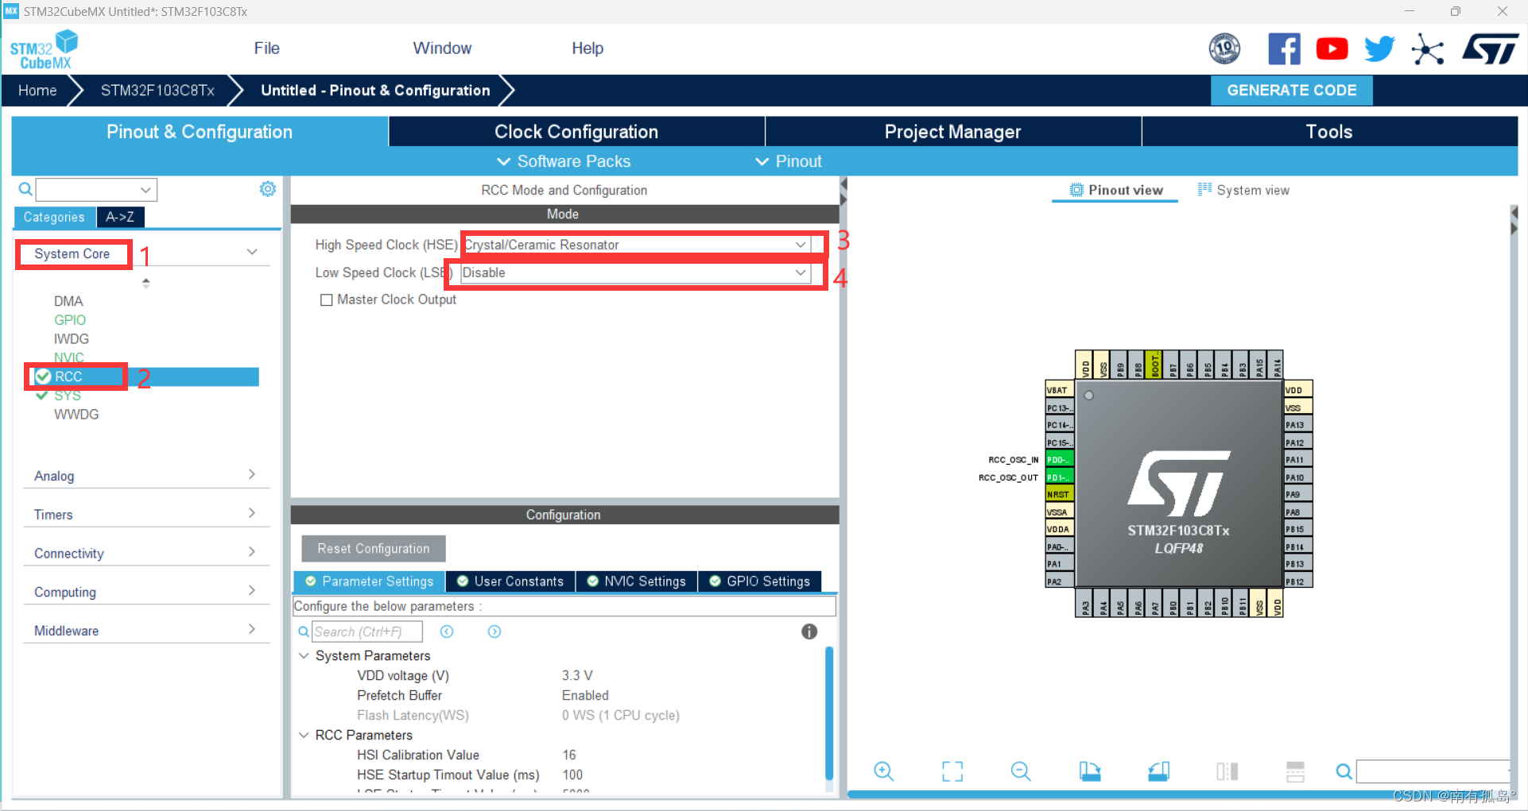
Task: Go to previous parameter search result
Action: click(447, 631)
